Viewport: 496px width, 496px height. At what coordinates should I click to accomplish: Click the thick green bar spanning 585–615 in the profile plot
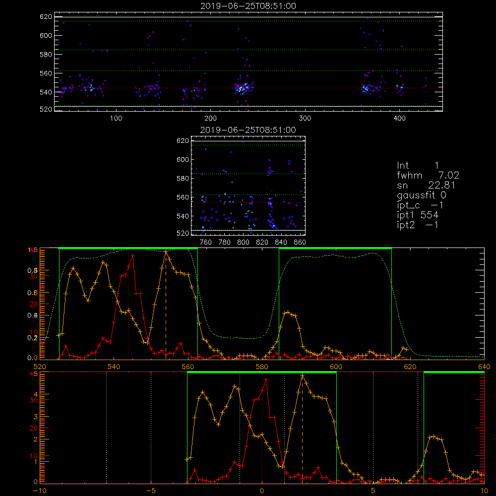[335, 248]
